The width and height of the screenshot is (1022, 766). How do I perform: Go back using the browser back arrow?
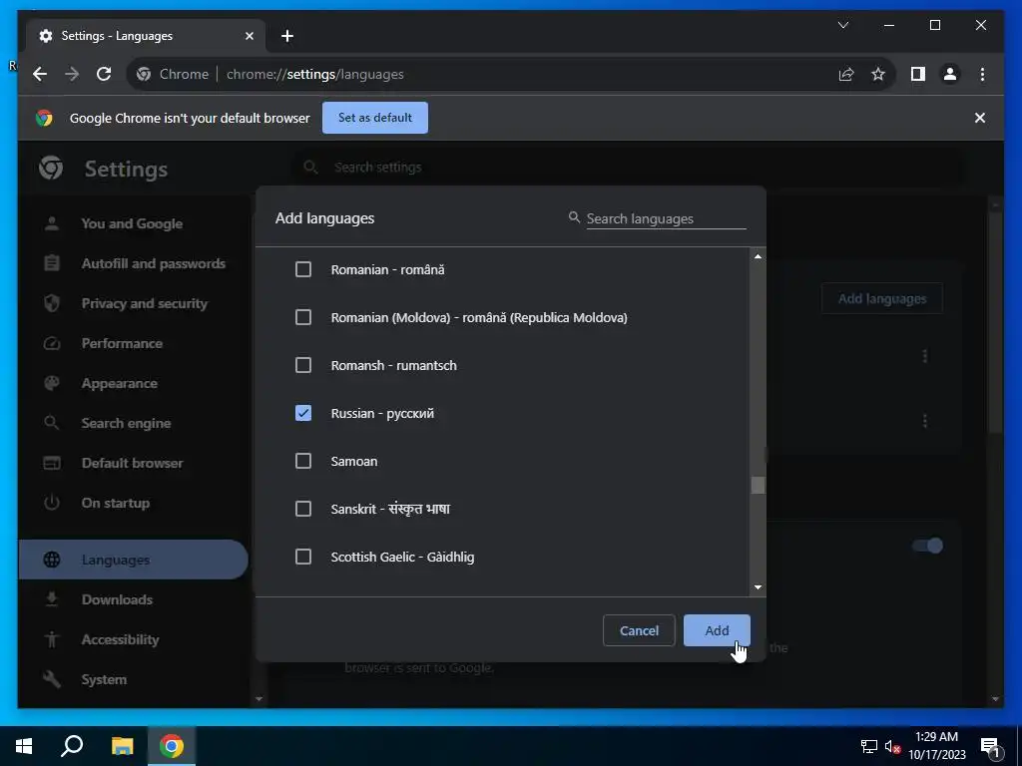tap(40, 74)
